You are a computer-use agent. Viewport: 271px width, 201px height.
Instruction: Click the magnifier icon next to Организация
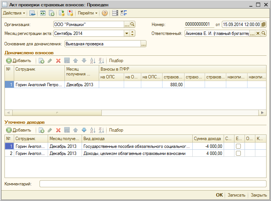(x=132, y=24)
